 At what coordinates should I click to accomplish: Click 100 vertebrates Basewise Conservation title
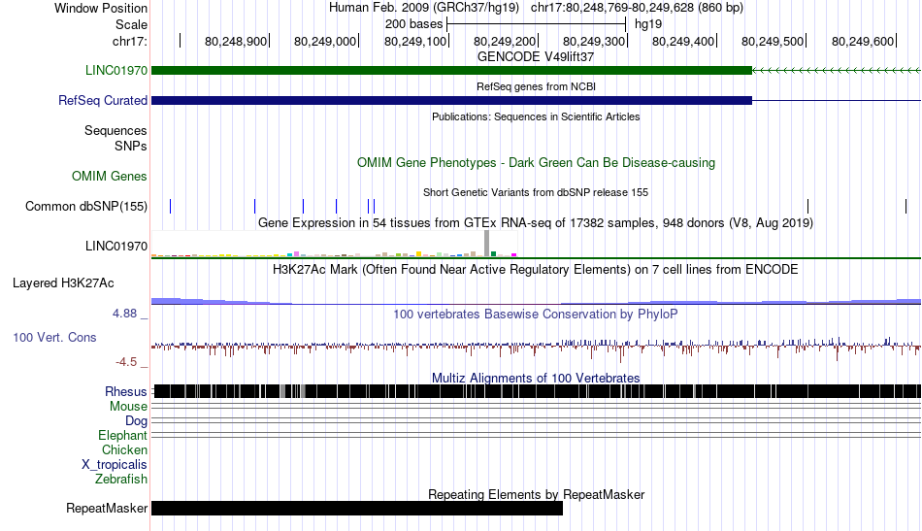click(x=536, y=315)
